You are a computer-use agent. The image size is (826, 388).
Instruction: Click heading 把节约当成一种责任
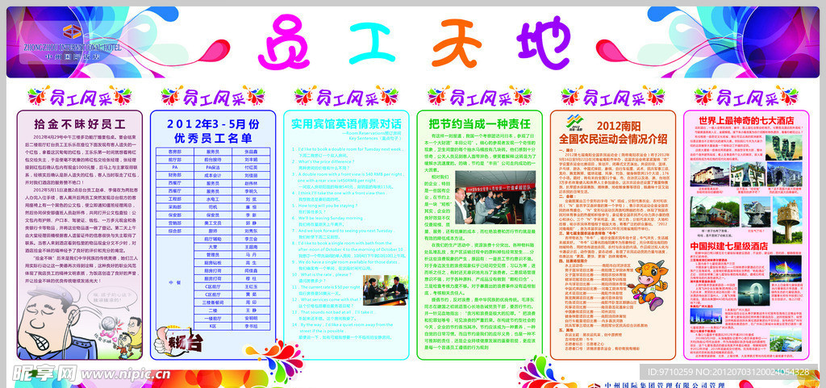click(x=479, y=123)
